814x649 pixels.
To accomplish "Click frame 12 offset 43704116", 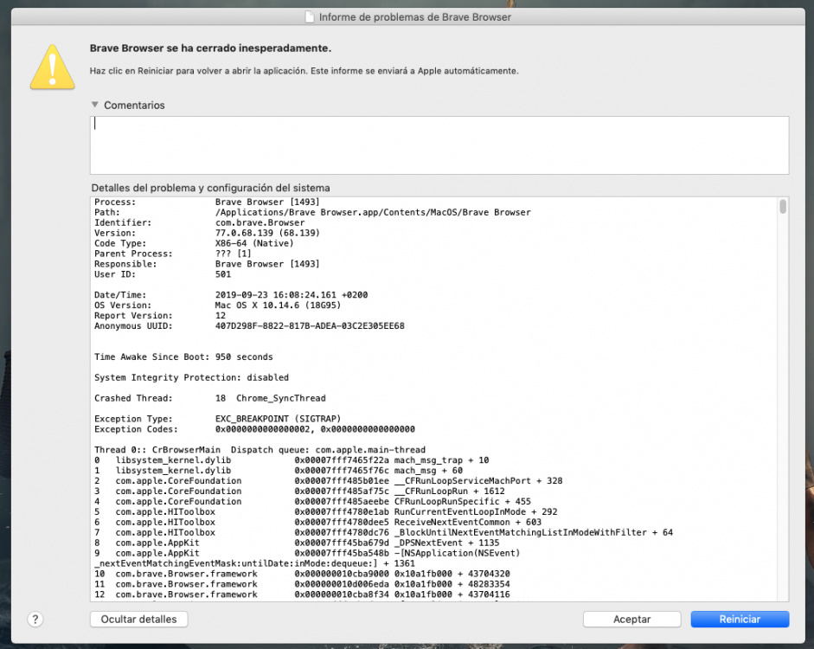I will click(x=489, y=594).
